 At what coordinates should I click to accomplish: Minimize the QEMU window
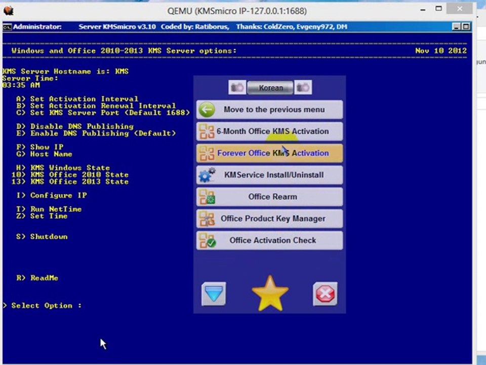click(x=423, y=10)
